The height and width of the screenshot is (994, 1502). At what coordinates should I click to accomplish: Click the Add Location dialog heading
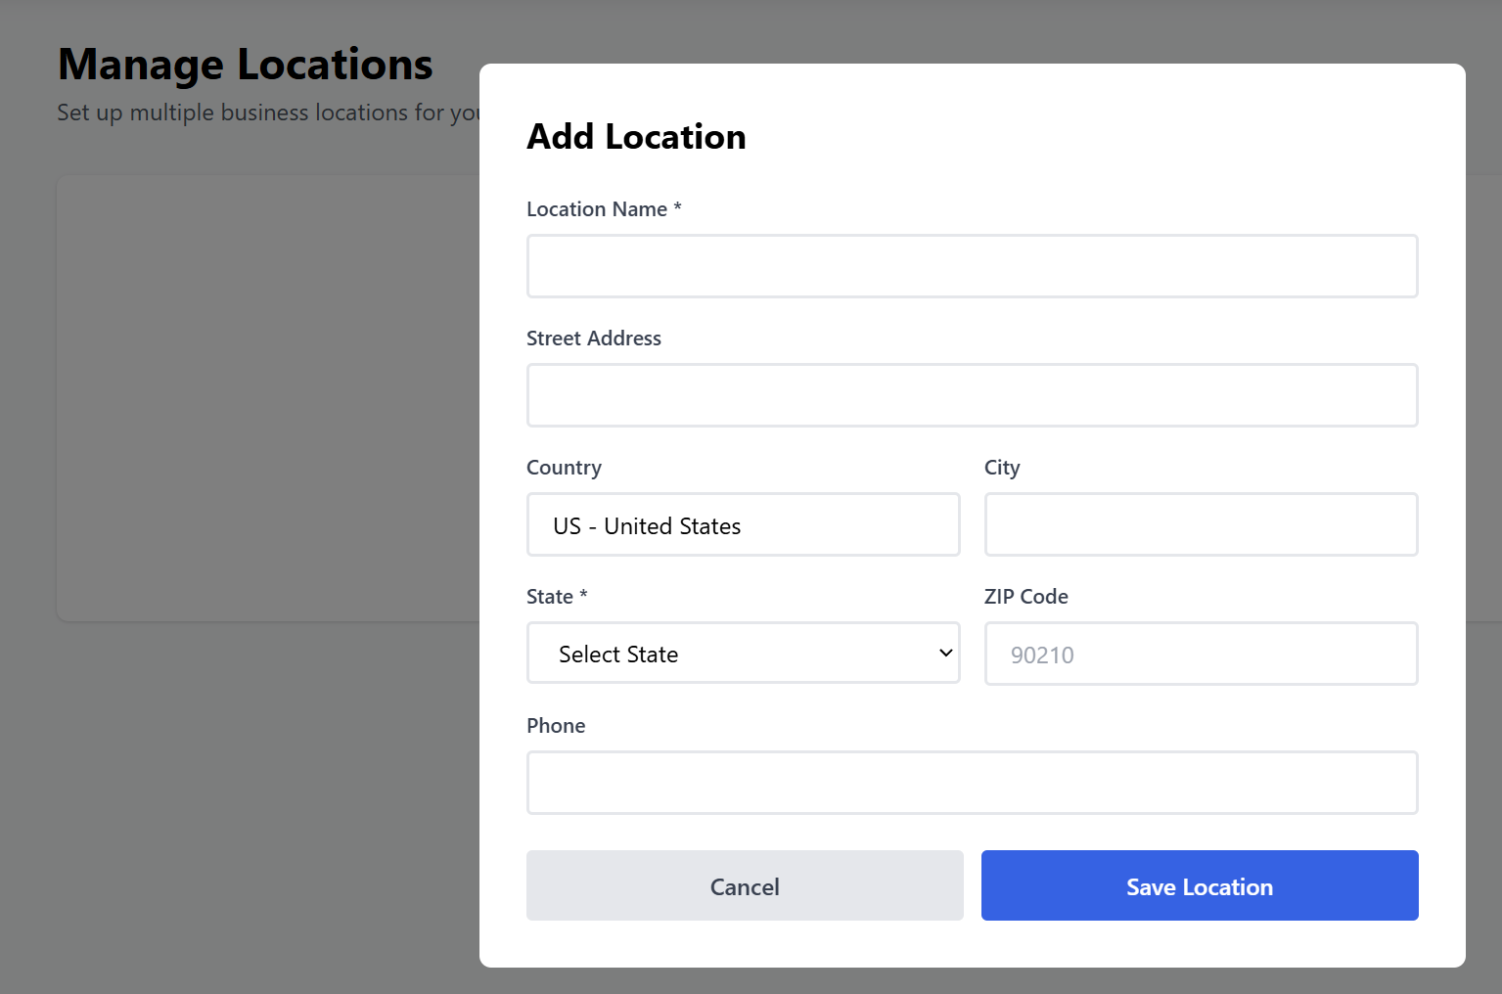pos(636,137)
